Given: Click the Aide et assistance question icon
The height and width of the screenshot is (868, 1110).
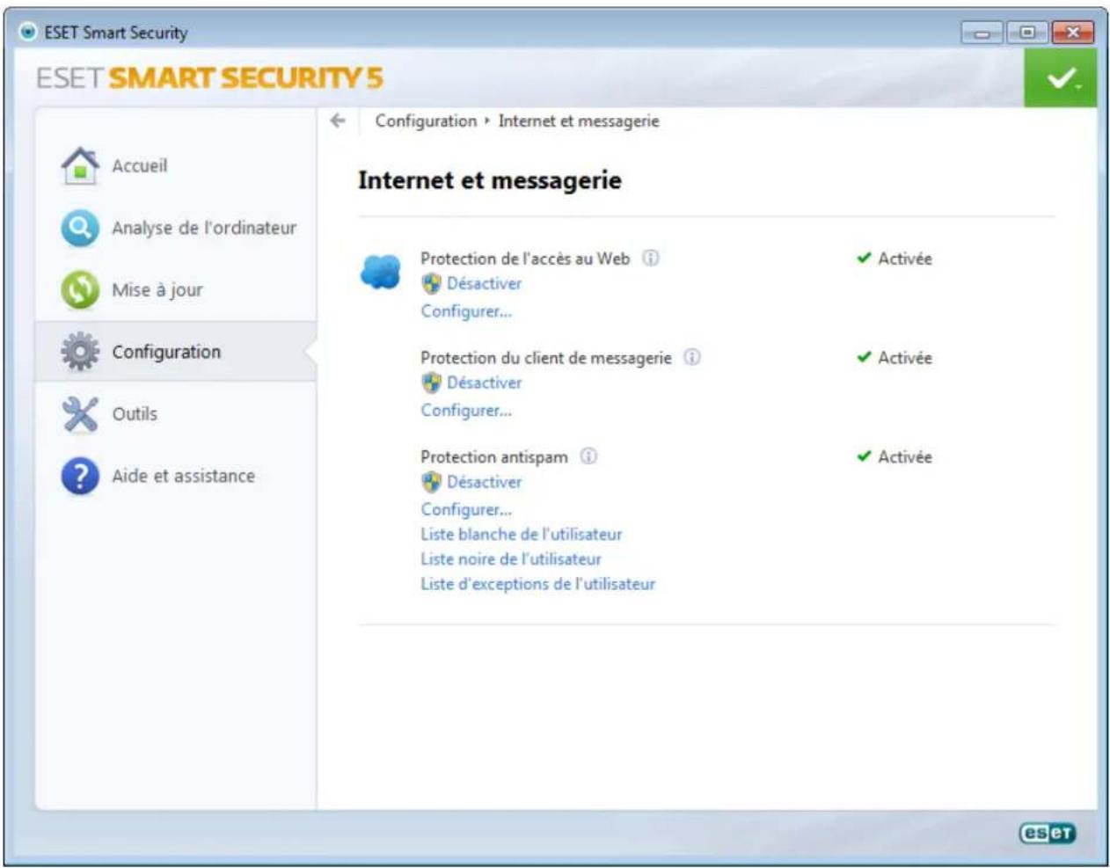Looking at the screenshot, I should [x=79, y=476].
